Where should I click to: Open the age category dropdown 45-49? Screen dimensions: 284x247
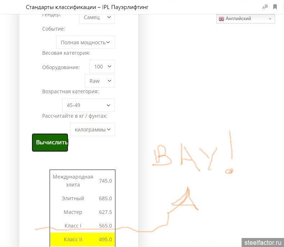coord(88,105)
